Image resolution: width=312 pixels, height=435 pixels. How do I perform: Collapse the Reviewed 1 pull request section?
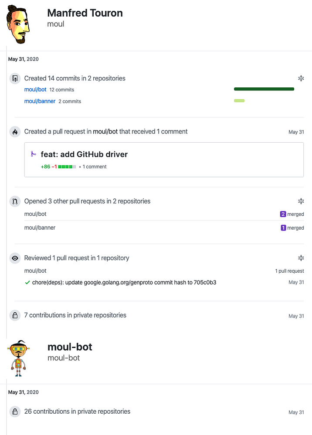[301, 258]
